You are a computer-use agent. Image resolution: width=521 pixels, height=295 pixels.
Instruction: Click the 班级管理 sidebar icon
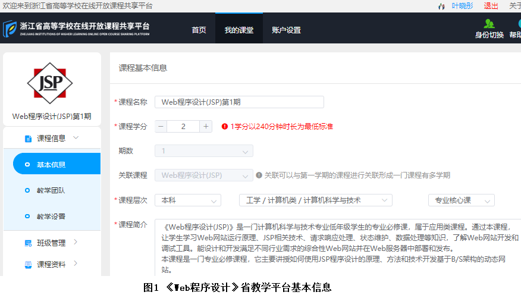pyautogui.click(x=27, y=243)
